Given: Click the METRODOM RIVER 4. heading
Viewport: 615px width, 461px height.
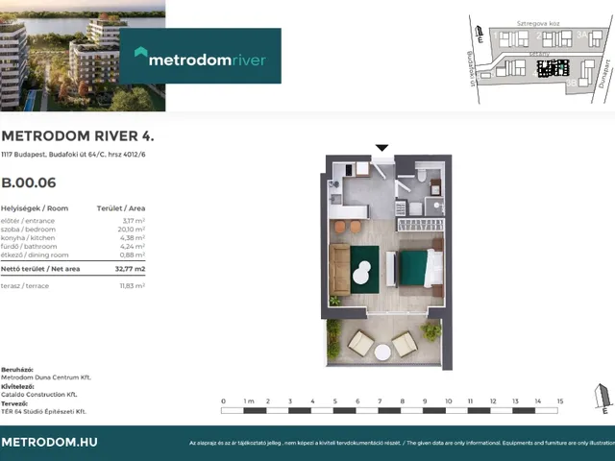Looking at the screenshot, I should (x=78, y=136).
